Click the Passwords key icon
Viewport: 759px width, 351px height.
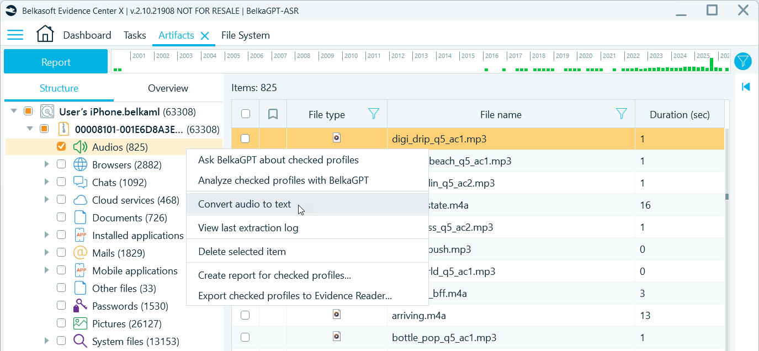click(x=81, y=306)
